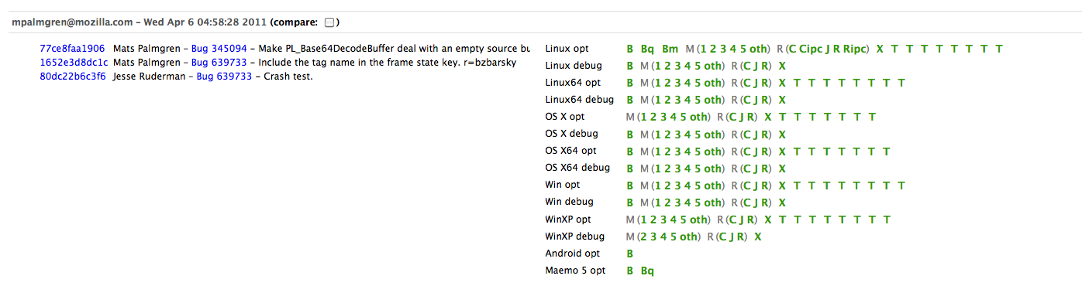The image size is (1089, 286).
Task: Select the C result in WinXP opt row
Action: click(x=732, y=220)
